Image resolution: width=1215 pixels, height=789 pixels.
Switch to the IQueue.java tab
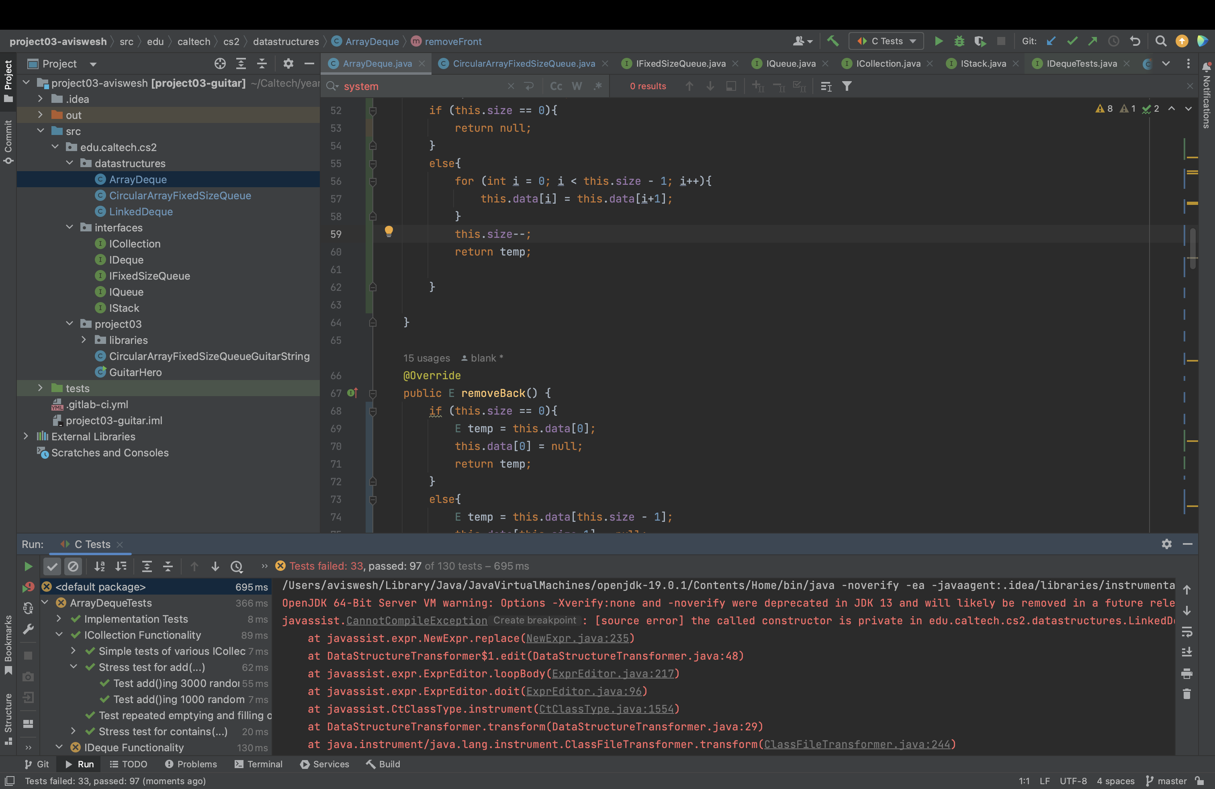pyautogui.click(x=790, y=64)
